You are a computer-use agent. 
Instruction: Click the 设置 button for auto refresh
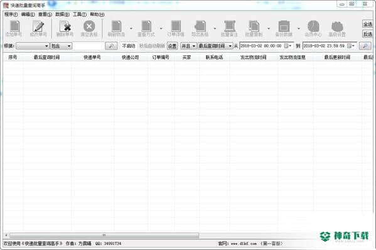172,46
